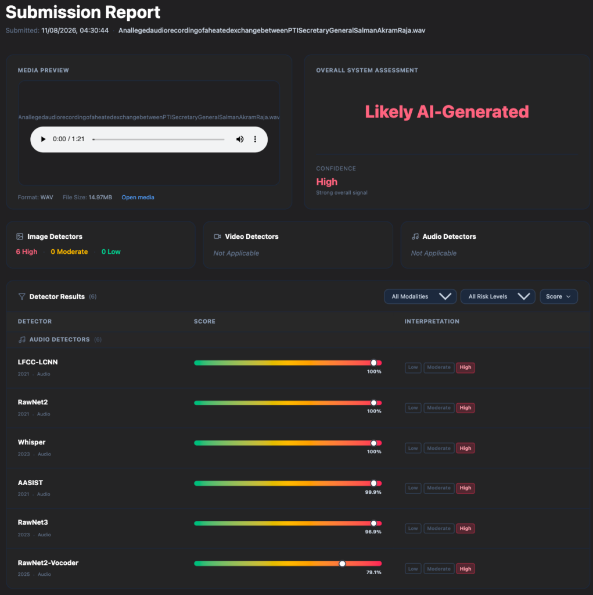Image resolution: width=593 pixels, height=595 pixels.
Task: Click the LFCC-LCNN detector name
Action: [x=38, y=362]
